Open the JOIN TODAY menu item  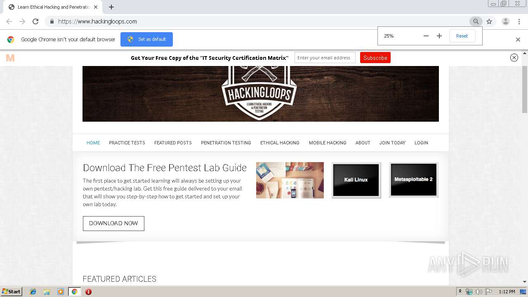[x=392, y=143]
